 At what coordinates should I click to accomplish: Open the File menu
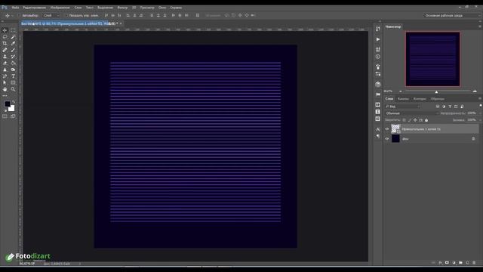click(x=15, y=8)
